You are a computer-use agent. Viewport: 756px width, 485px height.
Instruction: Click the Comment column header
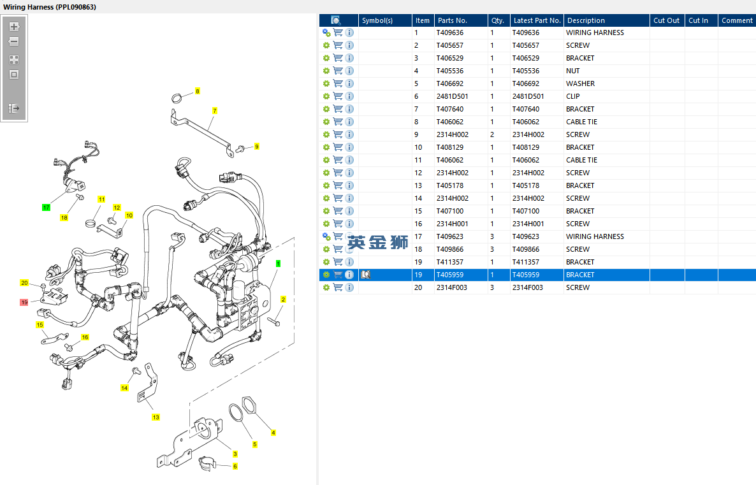pyautogui.click(x=737, y=20)
